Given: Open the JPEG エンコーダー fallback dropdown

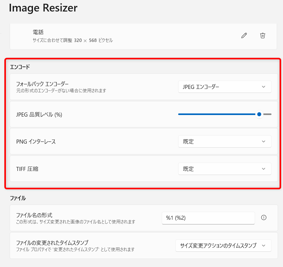Looking at the screenshot, I should click(225, 87).
